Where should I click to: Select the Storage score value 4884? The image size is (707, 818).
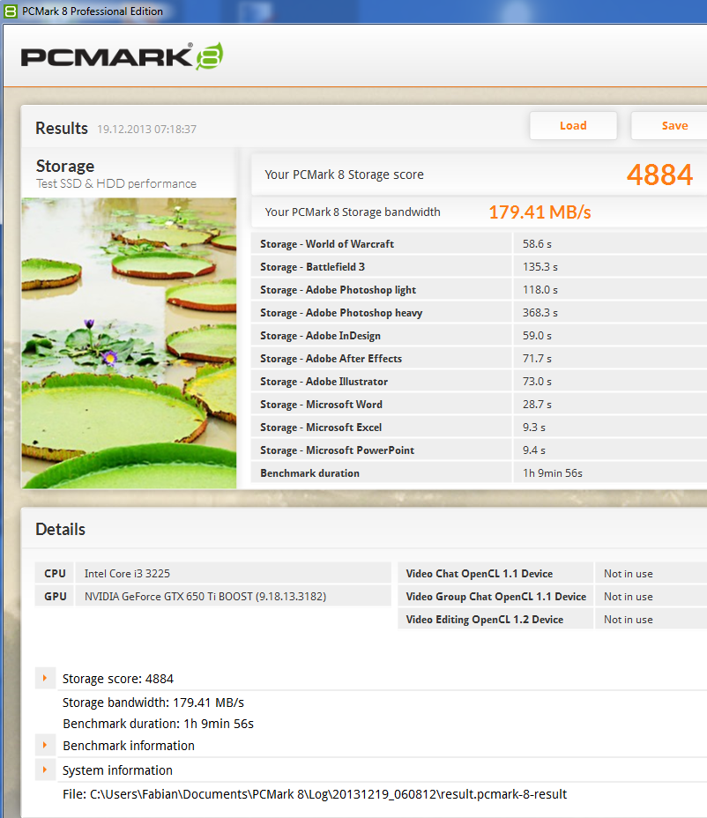point(659,175)
